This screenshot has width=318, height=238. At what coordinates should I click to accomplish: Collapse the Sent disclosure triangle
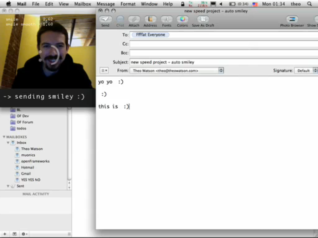click(8, 186)
